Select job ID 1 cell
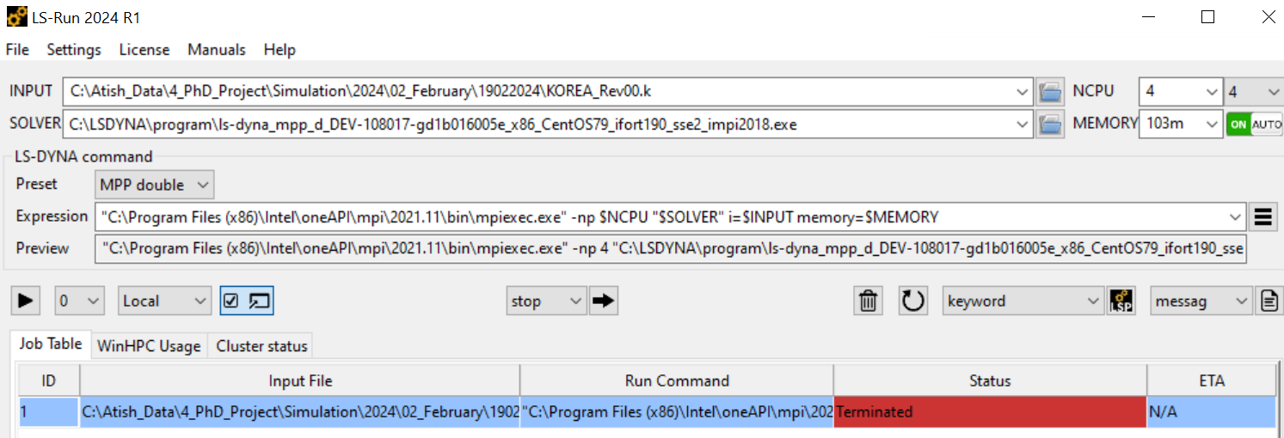The width and height of the screenshot is (1284, 438). (x=49, y=412)
